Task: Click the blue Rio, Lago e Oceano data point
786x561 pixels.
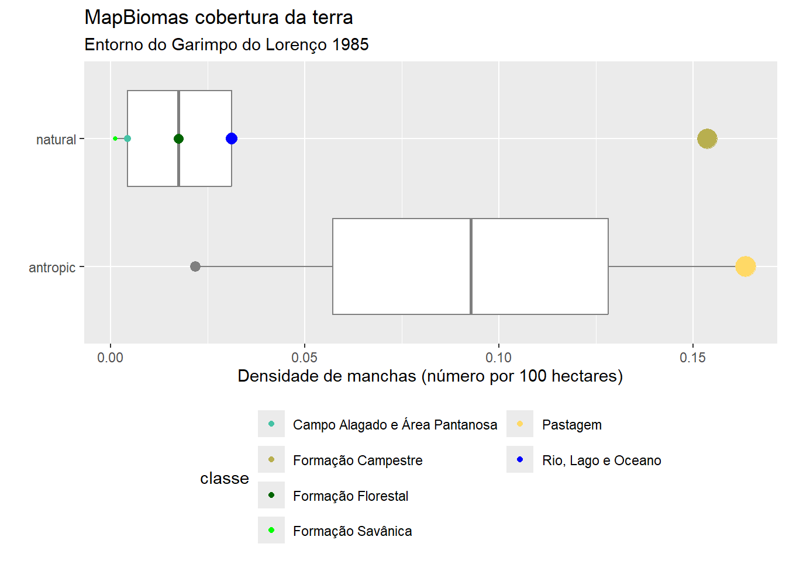Action: [x=232, y=138]
